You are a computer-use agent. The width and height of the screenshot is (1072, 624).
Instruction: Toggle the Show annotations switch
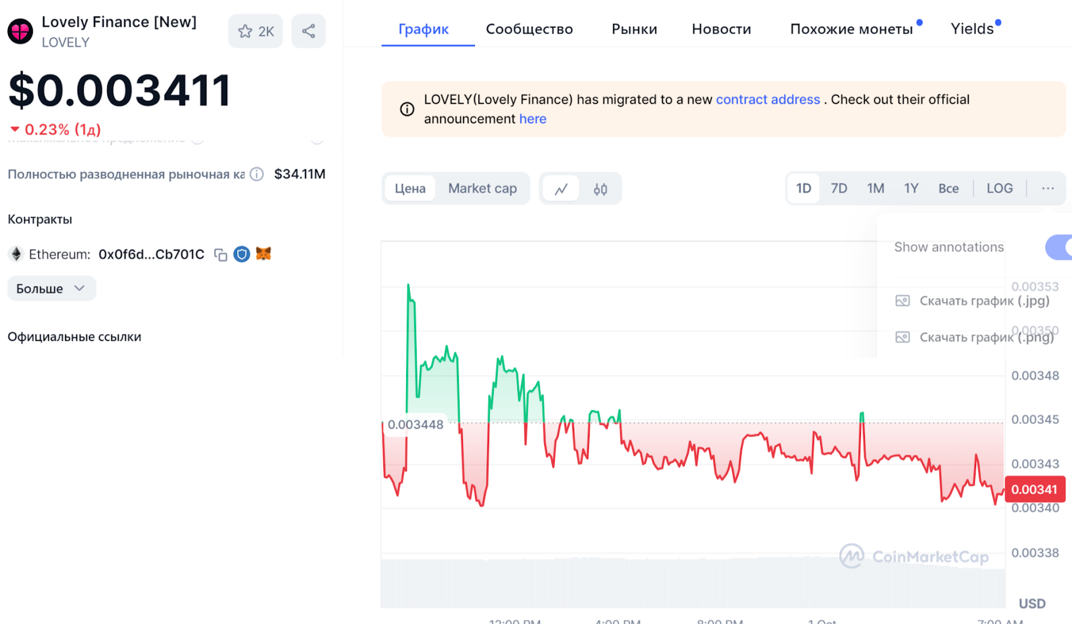(x=1059, y=247)
